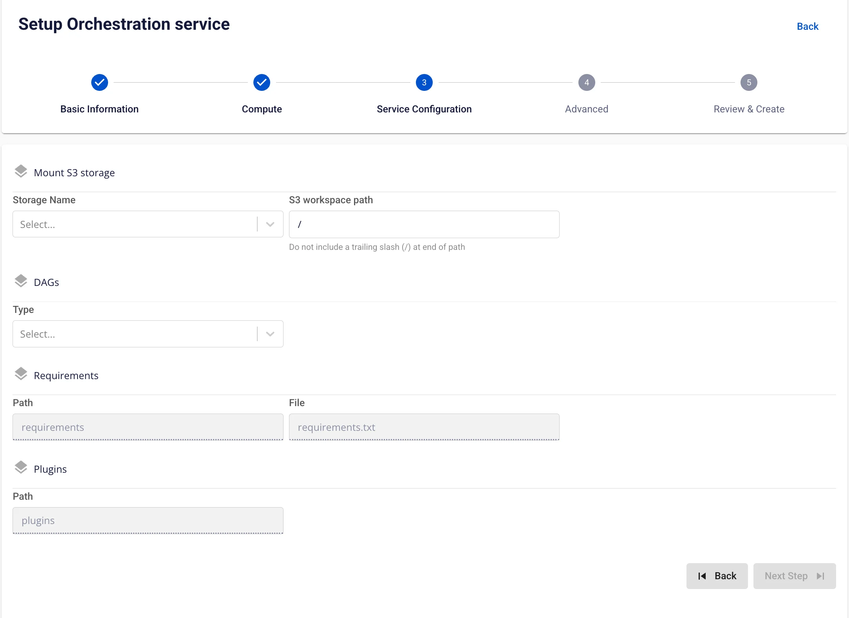Click the Compute step checkmark icon

coord(262,83)
